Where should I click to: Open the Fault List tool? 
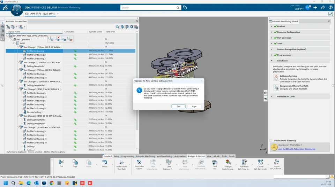click(x=215, y=165)
